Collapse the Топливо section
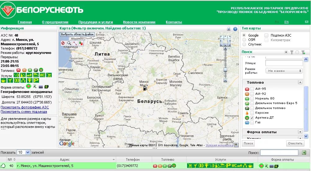The width and height of the screenshot is (311, 171). 300,82
